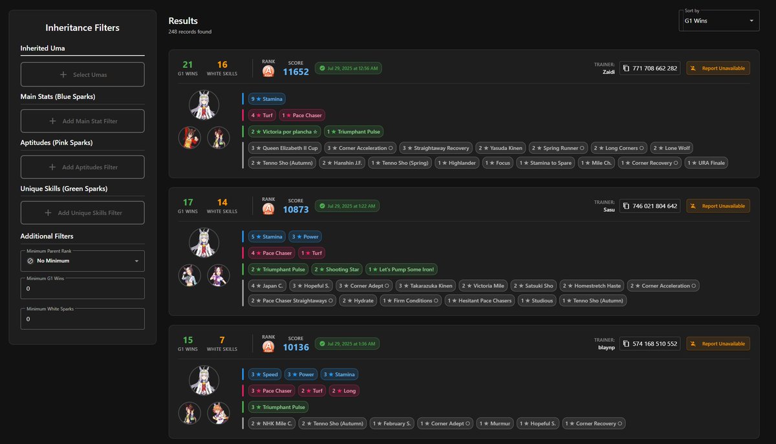Click the Queen Elizabeth II Cup chip

284,148
